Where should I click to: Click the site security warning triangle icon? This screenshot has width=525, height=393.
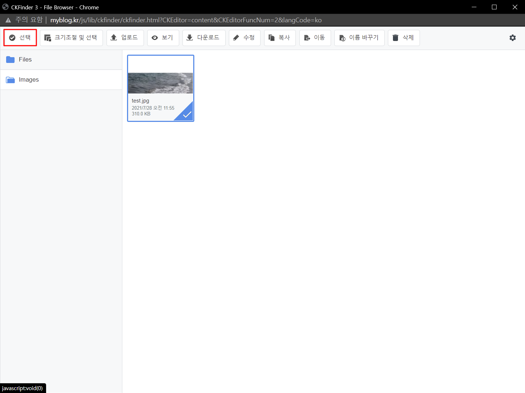(x=8, y=20)
